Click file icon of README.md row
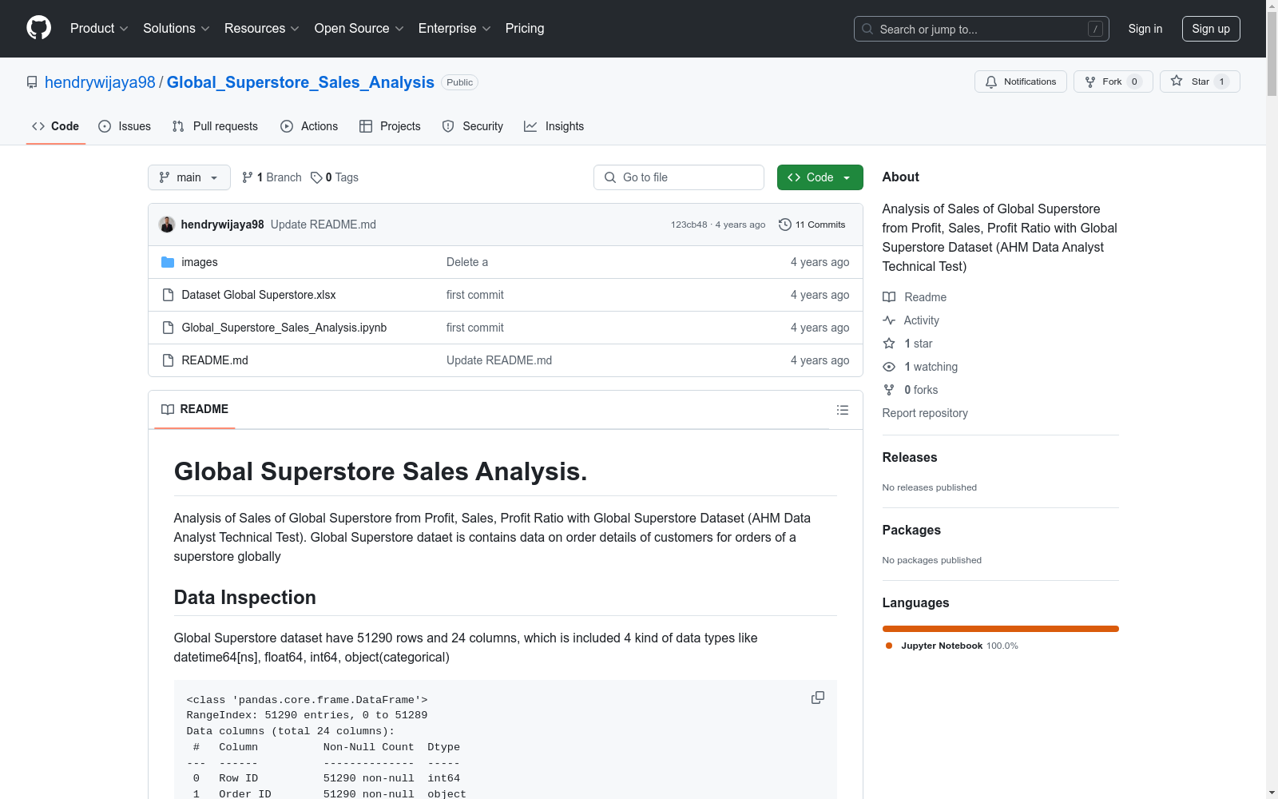 pyautogui.click(x=168, y=360)
